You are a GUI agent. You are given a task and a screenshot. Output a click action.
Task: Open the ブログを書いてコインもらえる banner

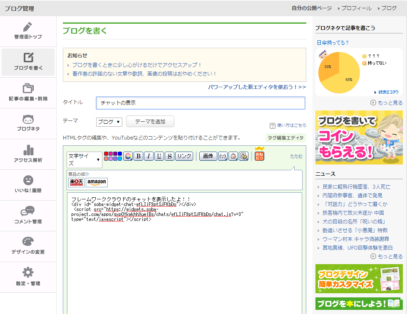click(x=359, y=137)
